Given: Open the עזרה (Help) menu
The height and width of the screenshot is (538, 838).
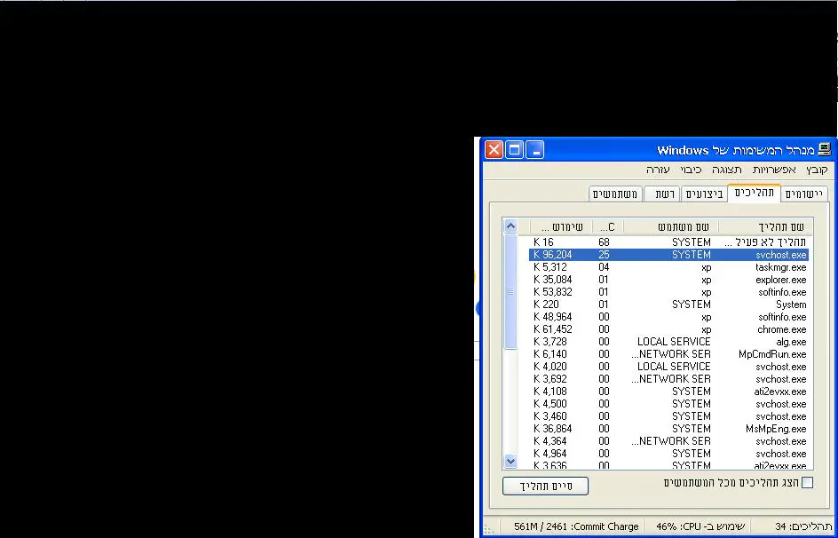Looking at the screenshot, I should pyautogui.click(x=658, y=170).
